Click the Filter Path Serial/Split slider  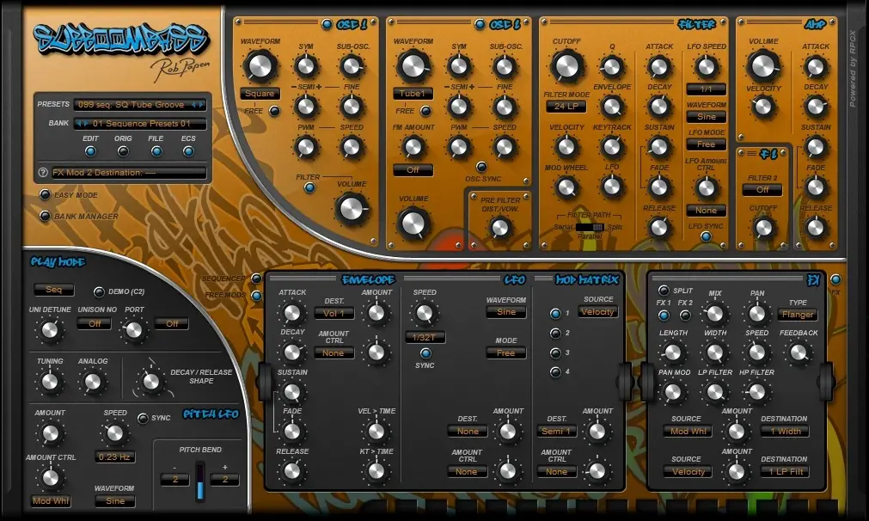591,227
